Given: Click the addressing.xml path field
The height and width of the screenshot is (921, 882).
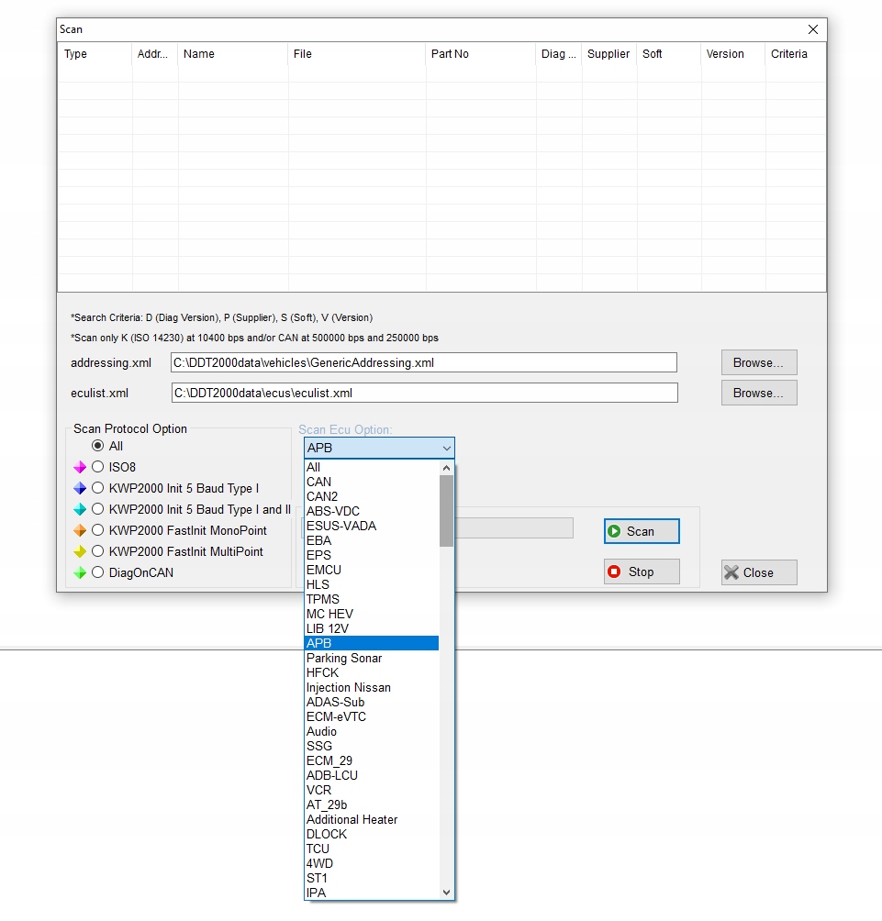Looking at the screenshot, I should click(424, 363).
